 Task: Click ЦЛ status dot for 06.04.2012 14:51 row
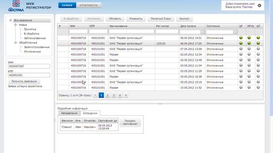pos(258,38)
